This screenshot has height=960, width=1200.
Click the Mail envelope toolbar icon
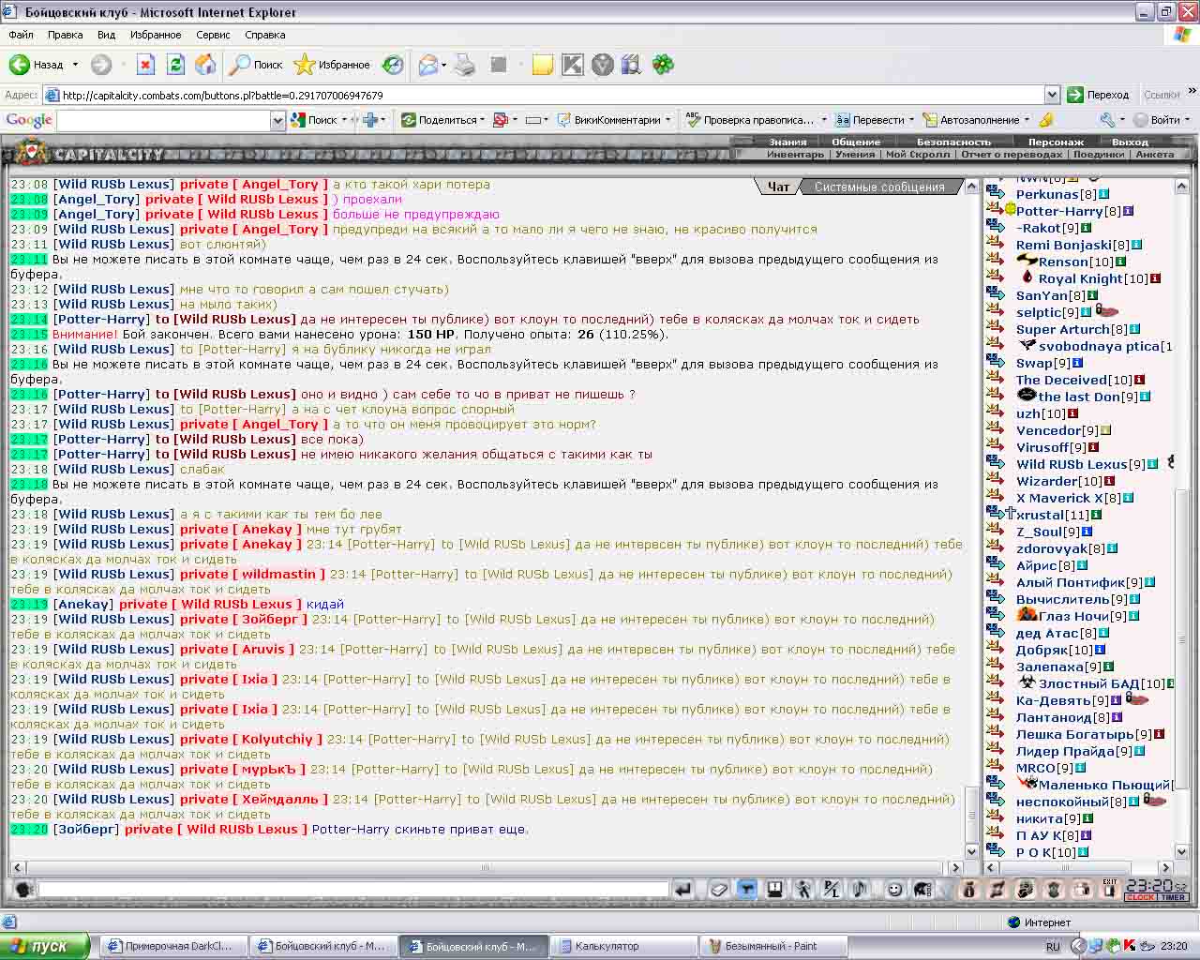tap(427, 65)
